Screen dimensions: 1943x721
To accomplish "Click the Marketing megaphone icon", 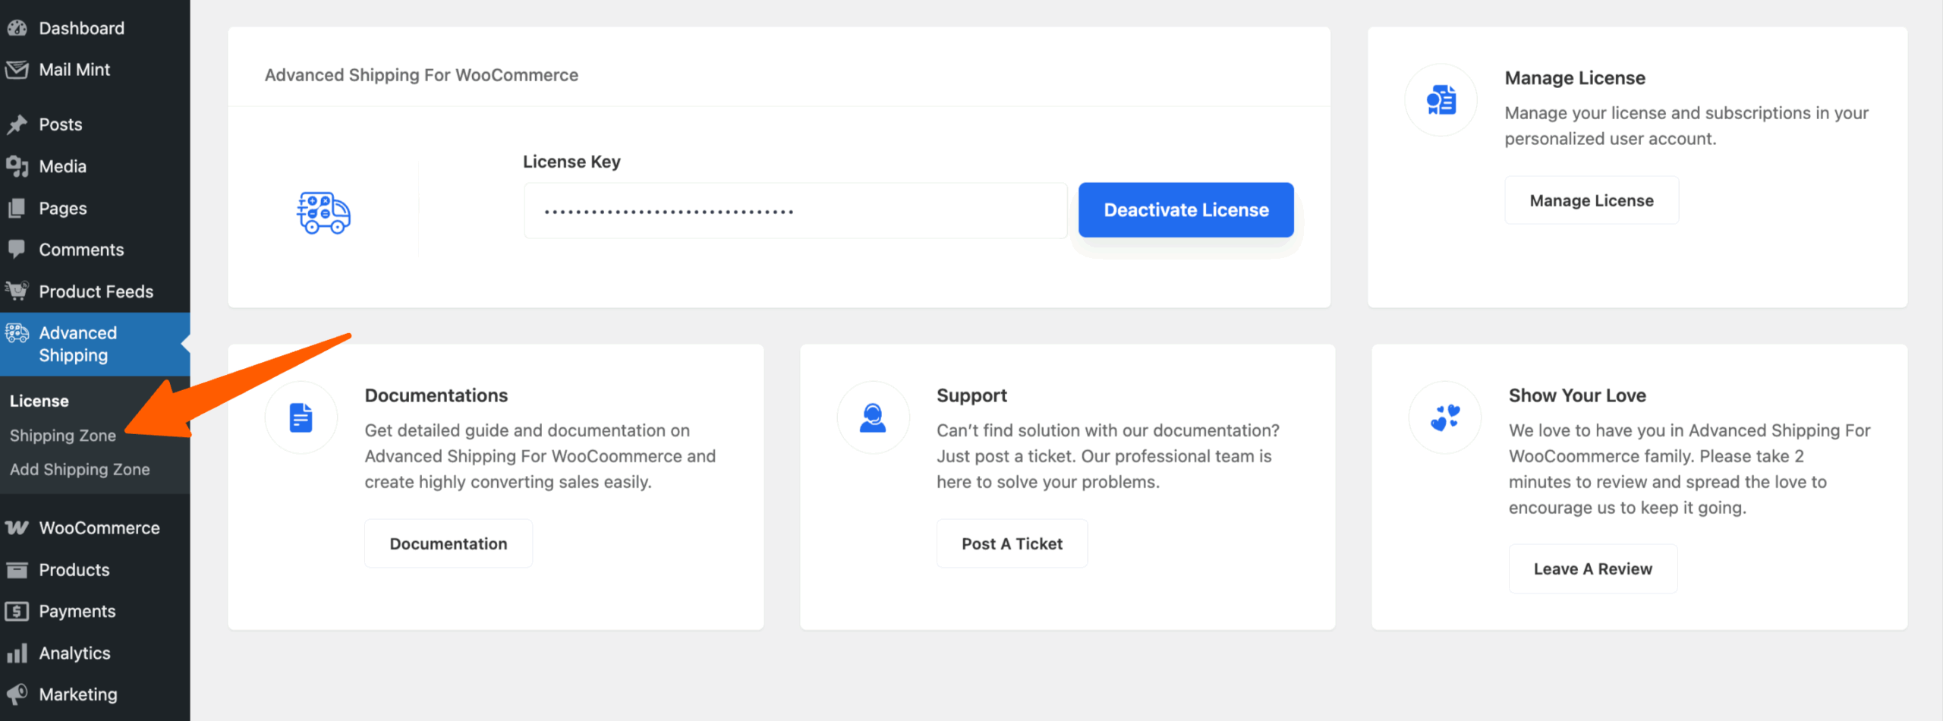I will (x=17, y=694).
